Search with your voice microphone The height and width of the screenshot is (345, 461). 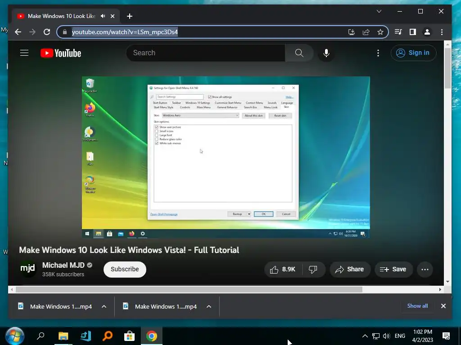tap(326, 53)
